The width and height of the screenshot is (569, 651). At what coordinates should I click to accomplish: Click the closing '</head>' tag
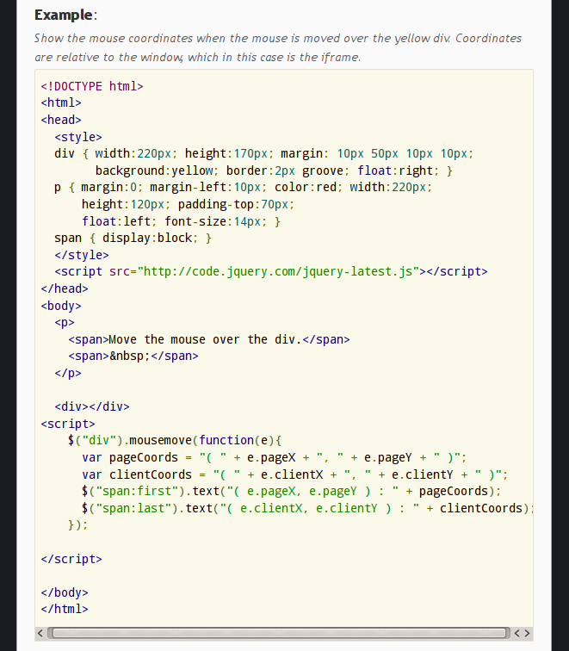[65, 288]
